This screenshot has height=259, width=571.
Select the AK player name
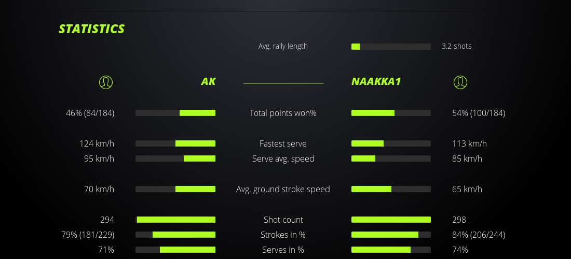pyautogui.click(x=208, y=82)
